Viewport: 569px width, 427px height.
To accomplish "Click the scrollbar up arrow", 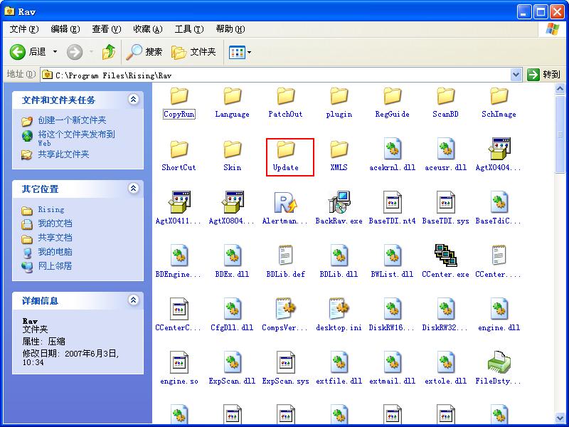I will pos(560,88).
